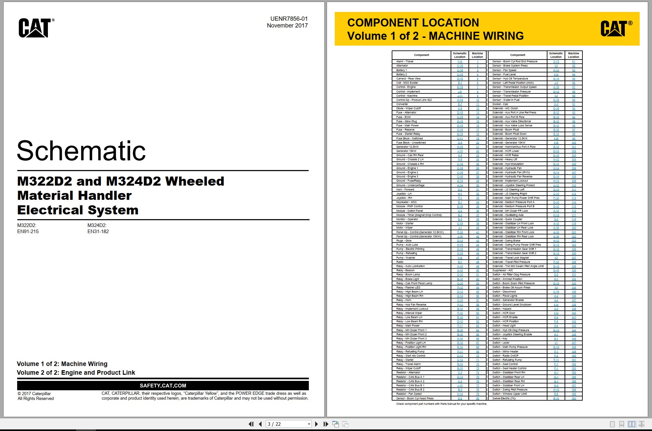Switch to continuous scrolling page view
The image size is (652, 431).
tap(622, 424)
